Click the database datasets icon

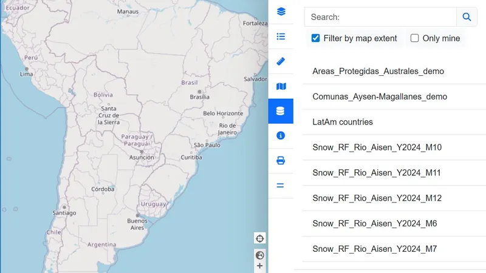(x=281, y=111)
